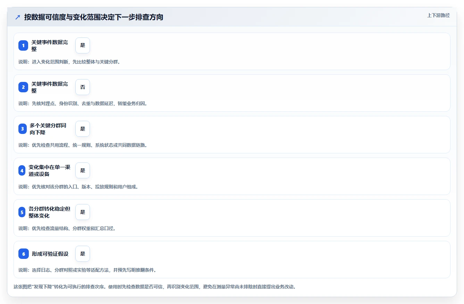The width and height of the screenshot is (464, 304).
Task: Select the step 5 number badge
Action: coord(22,212)
